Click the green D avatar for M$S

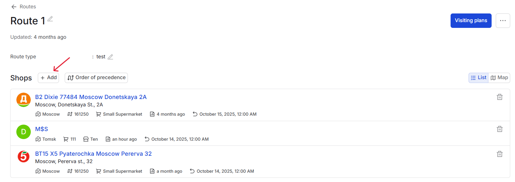[23, 132]
